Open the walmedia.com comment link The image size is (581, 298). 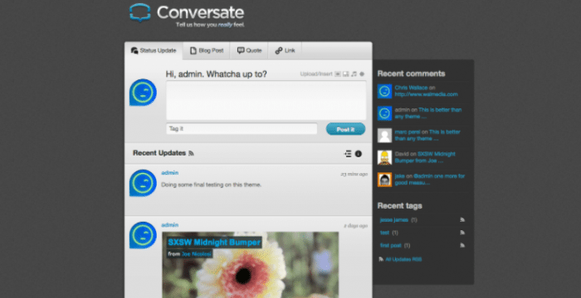426,94
